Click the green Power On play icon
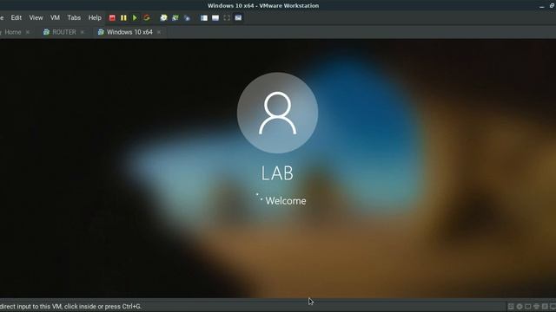556x312 pixels. pos(135,17)
